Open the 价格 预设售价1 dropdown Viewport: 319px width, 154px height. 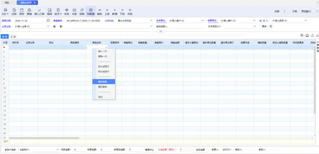pos(317,12)
